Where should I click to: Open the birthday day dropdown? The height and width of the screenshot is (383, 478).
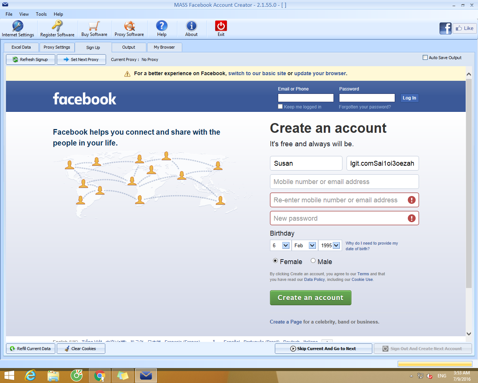280,245
